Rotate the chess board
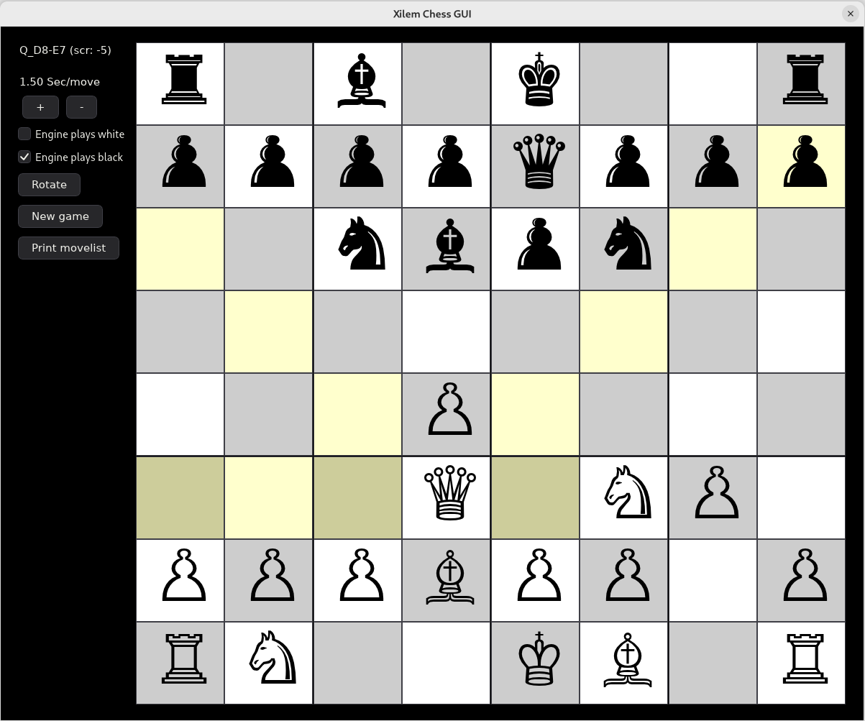The image size is (865, 721). click(49, 185)
